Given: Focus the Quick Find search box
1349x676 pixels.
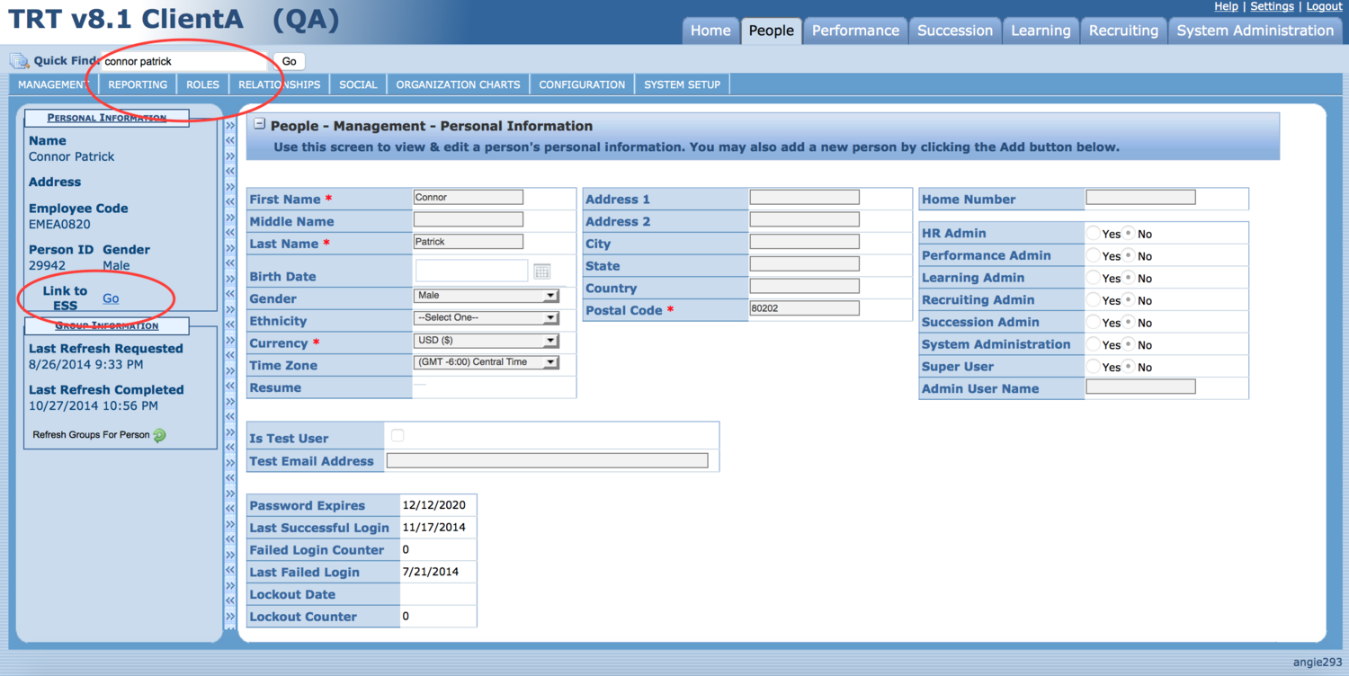Looking at the screenshot, I should click(x=183, y=61).
